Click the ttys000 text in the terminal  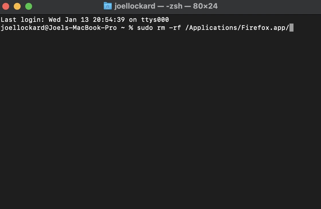[155, 20]
